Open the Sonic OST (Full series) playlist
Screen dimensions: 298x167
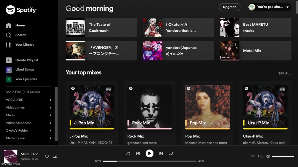tap(23, 92)
